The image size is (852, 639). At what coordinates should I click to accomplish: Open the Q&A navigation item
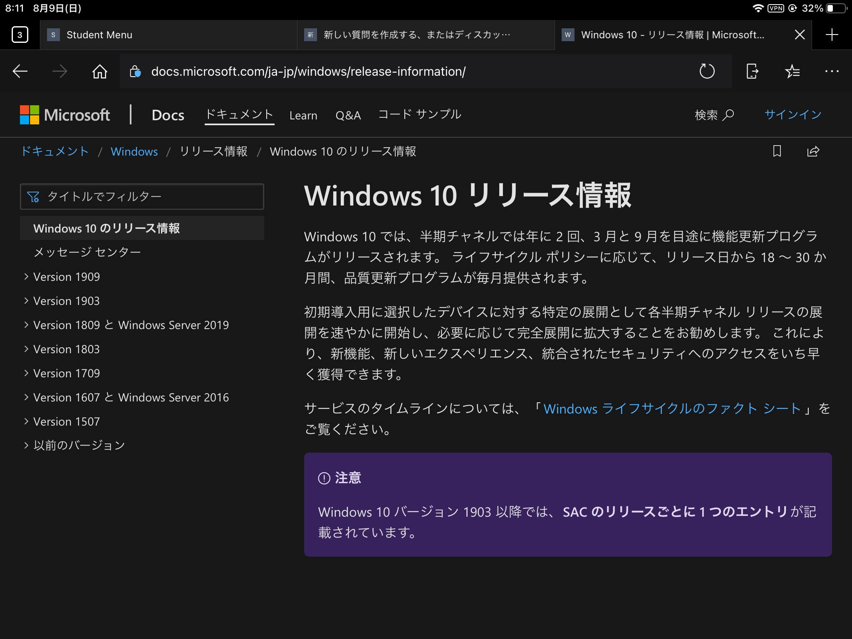tap(348, 115)
